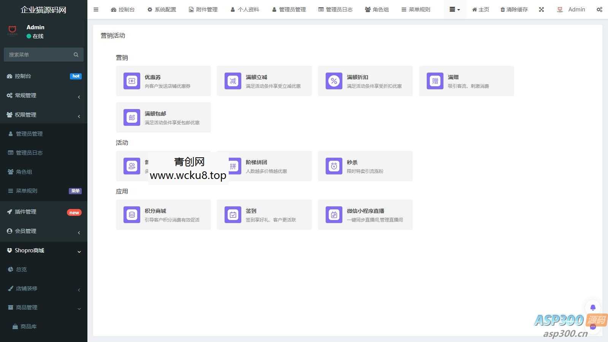The height and width of the screenshot is (342, 608).
Task: Open the 满赠 gift promotion icon
Action: pyautogui.click(x=435, y=81)
